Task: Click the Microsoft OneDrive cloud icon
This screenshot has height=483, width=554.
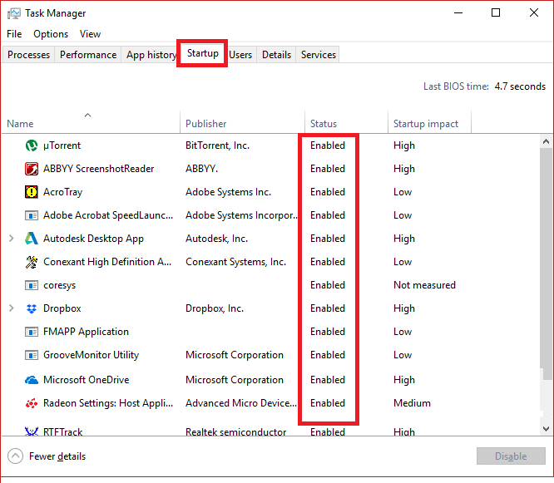Action: (32, 380)
